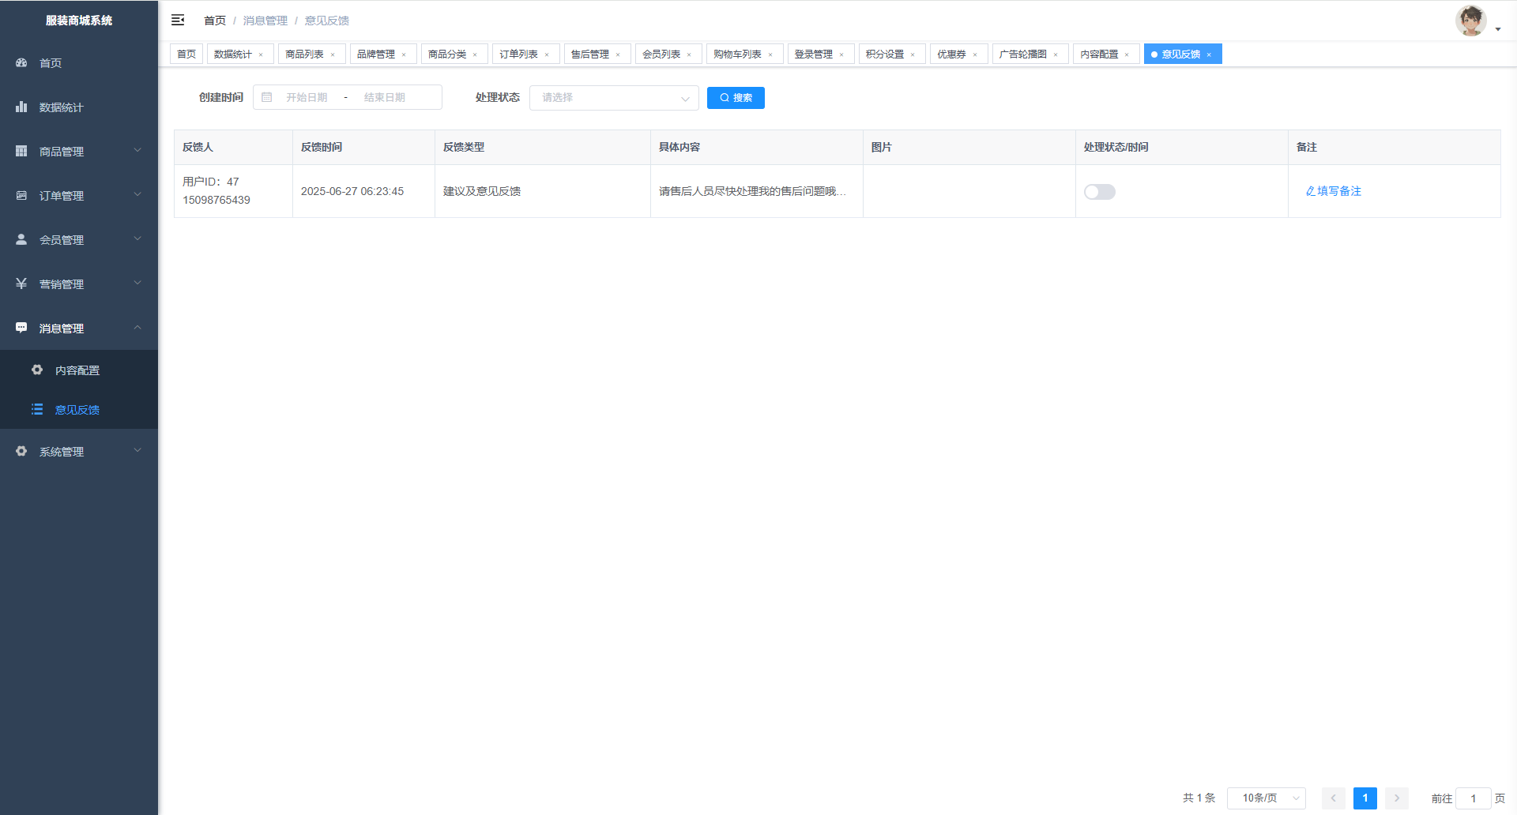This screenshot has width=1517, height=815.
Task: Switch to the 广告轮播图 tab
Action: (x=1022, y=54)
